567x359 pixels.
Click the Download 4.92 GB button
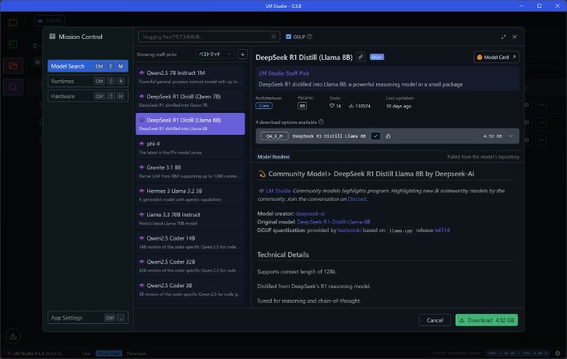(x=486, y=320)
